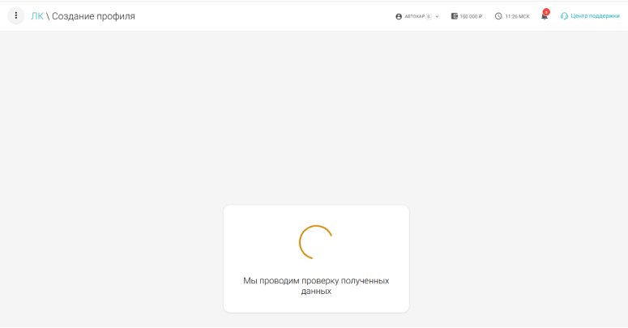This screenshot has width=628, height=328.
Task: Open the three-dot main menu
Action: coord(16,15)
